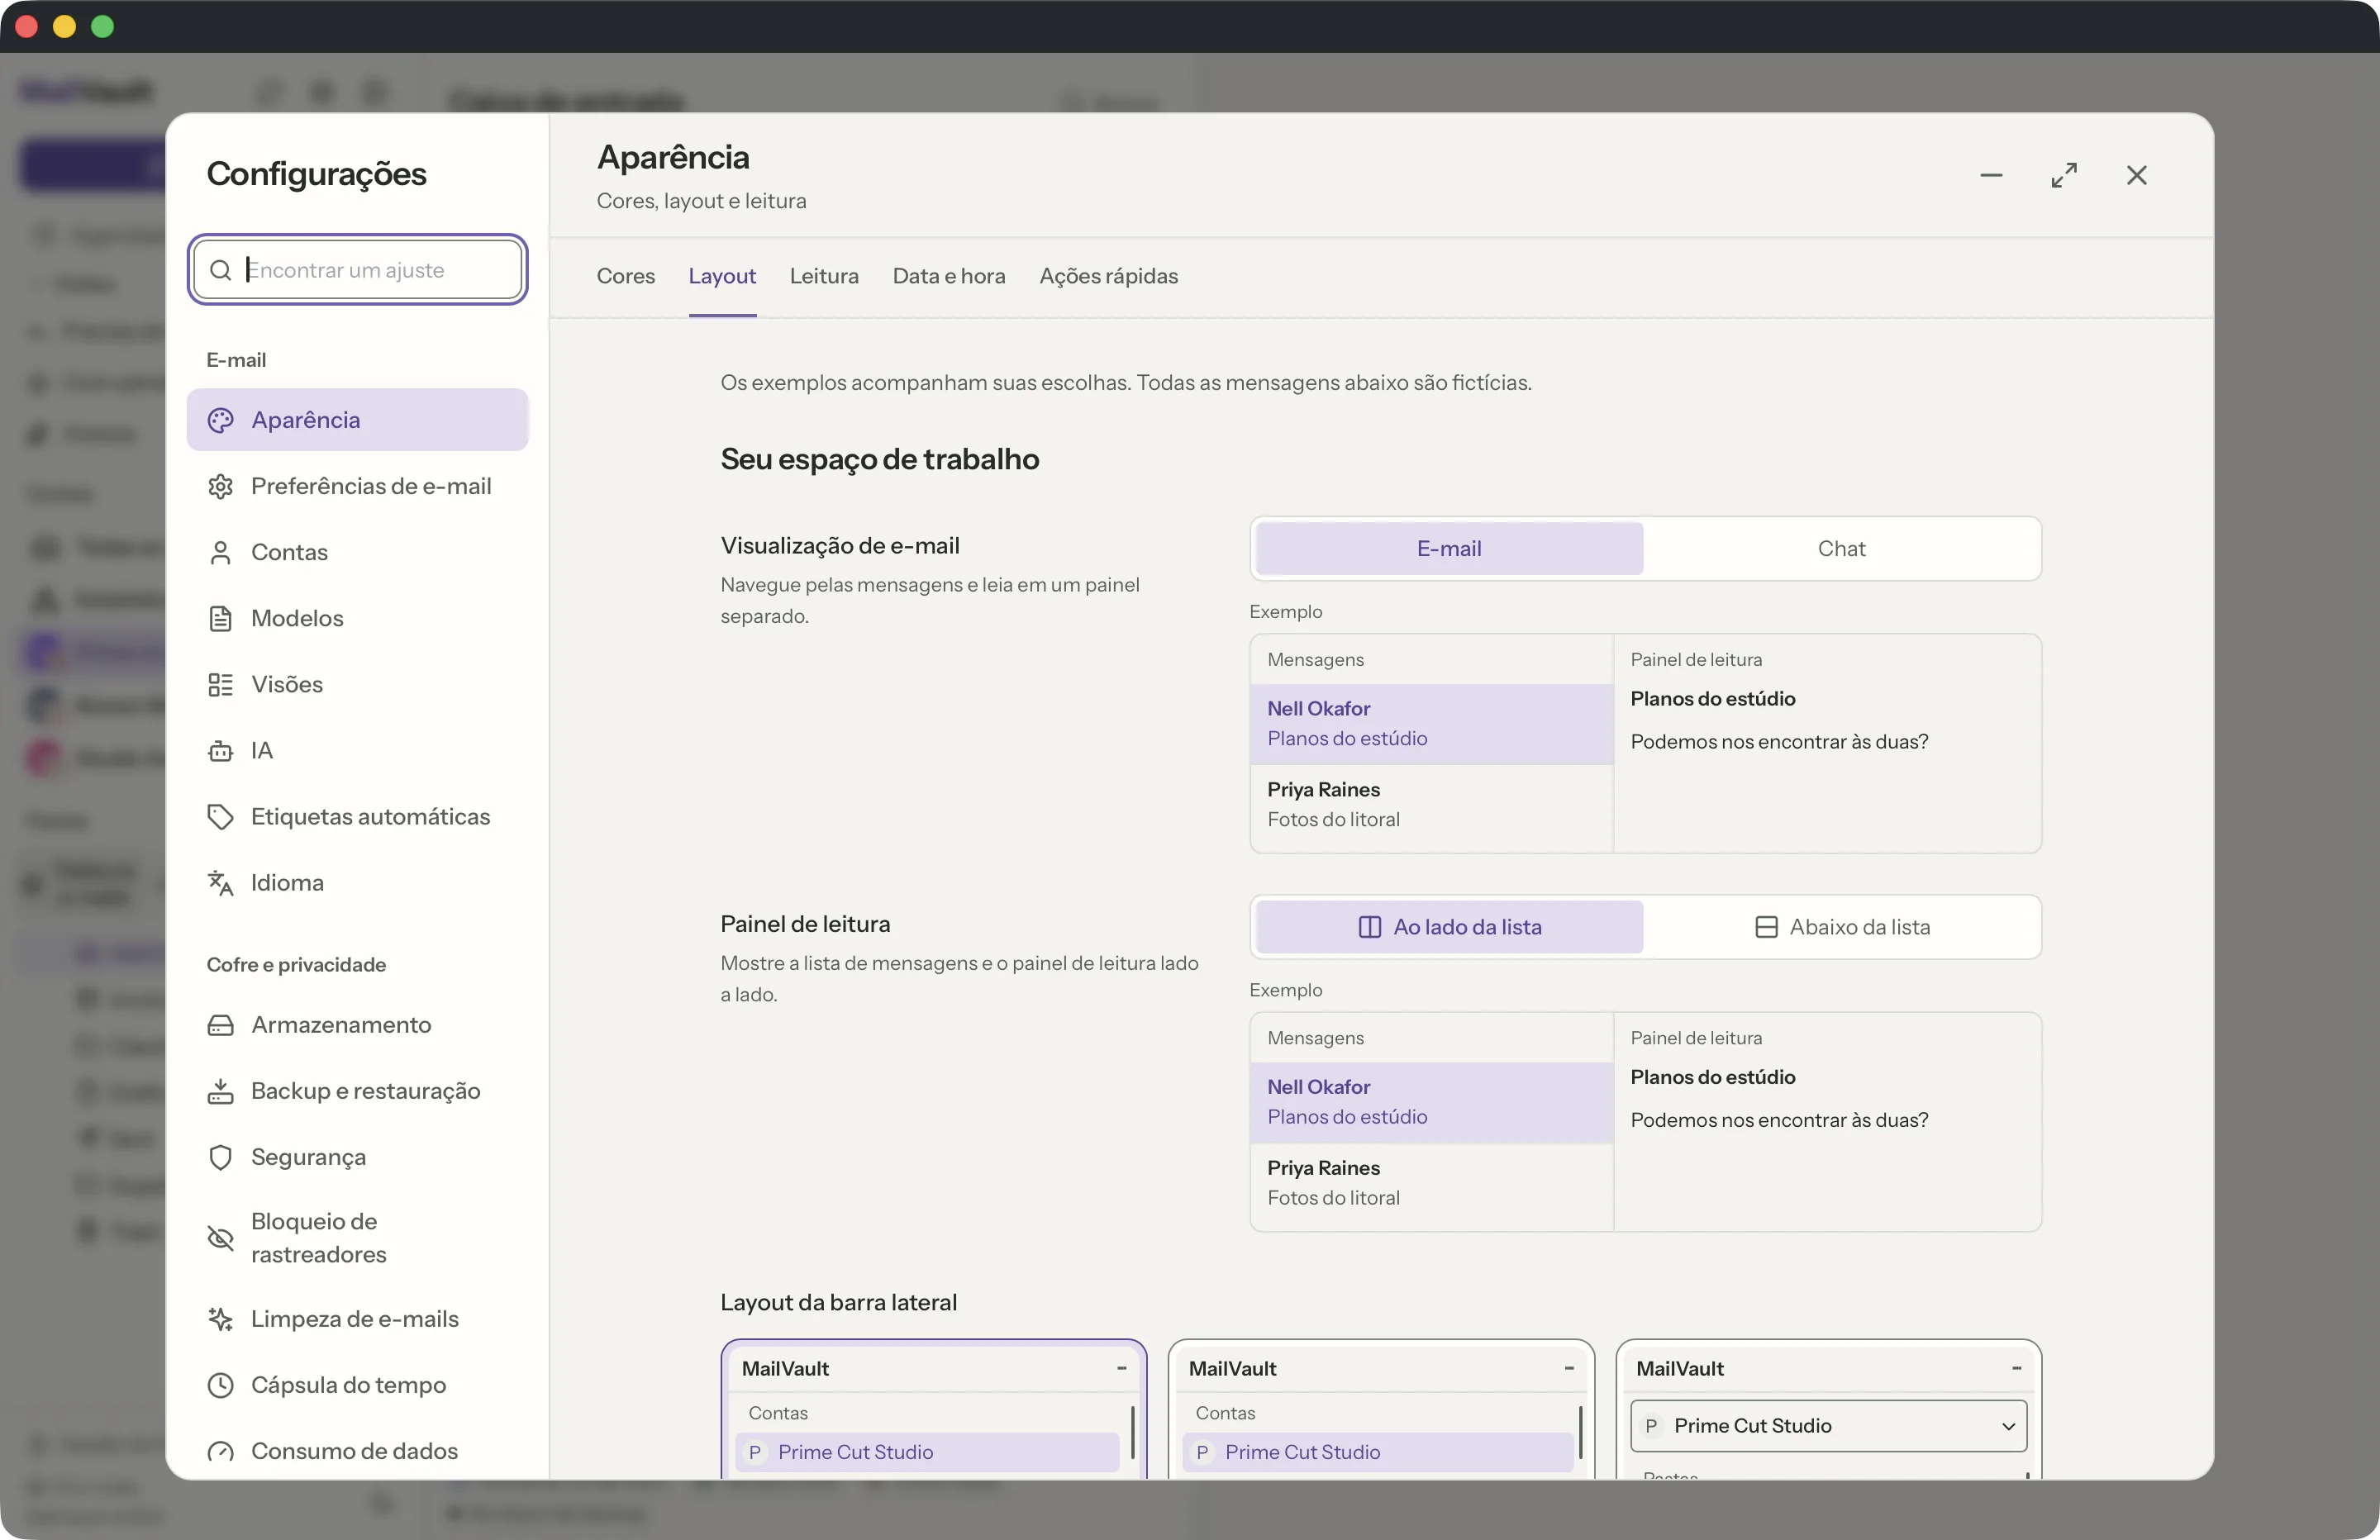Open Aparência palette icon in sidebar

point(220,420)
